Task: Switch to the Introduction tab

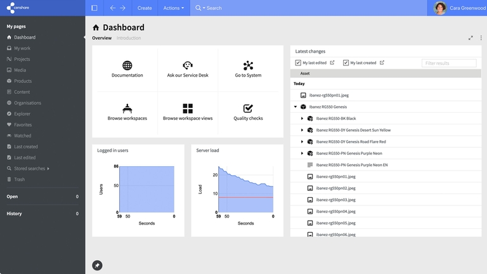Action: [129, 38]
